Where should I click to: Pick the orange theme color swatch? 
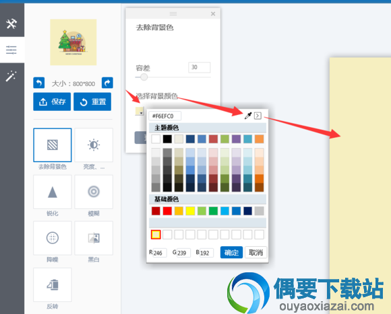pos(259,139)
